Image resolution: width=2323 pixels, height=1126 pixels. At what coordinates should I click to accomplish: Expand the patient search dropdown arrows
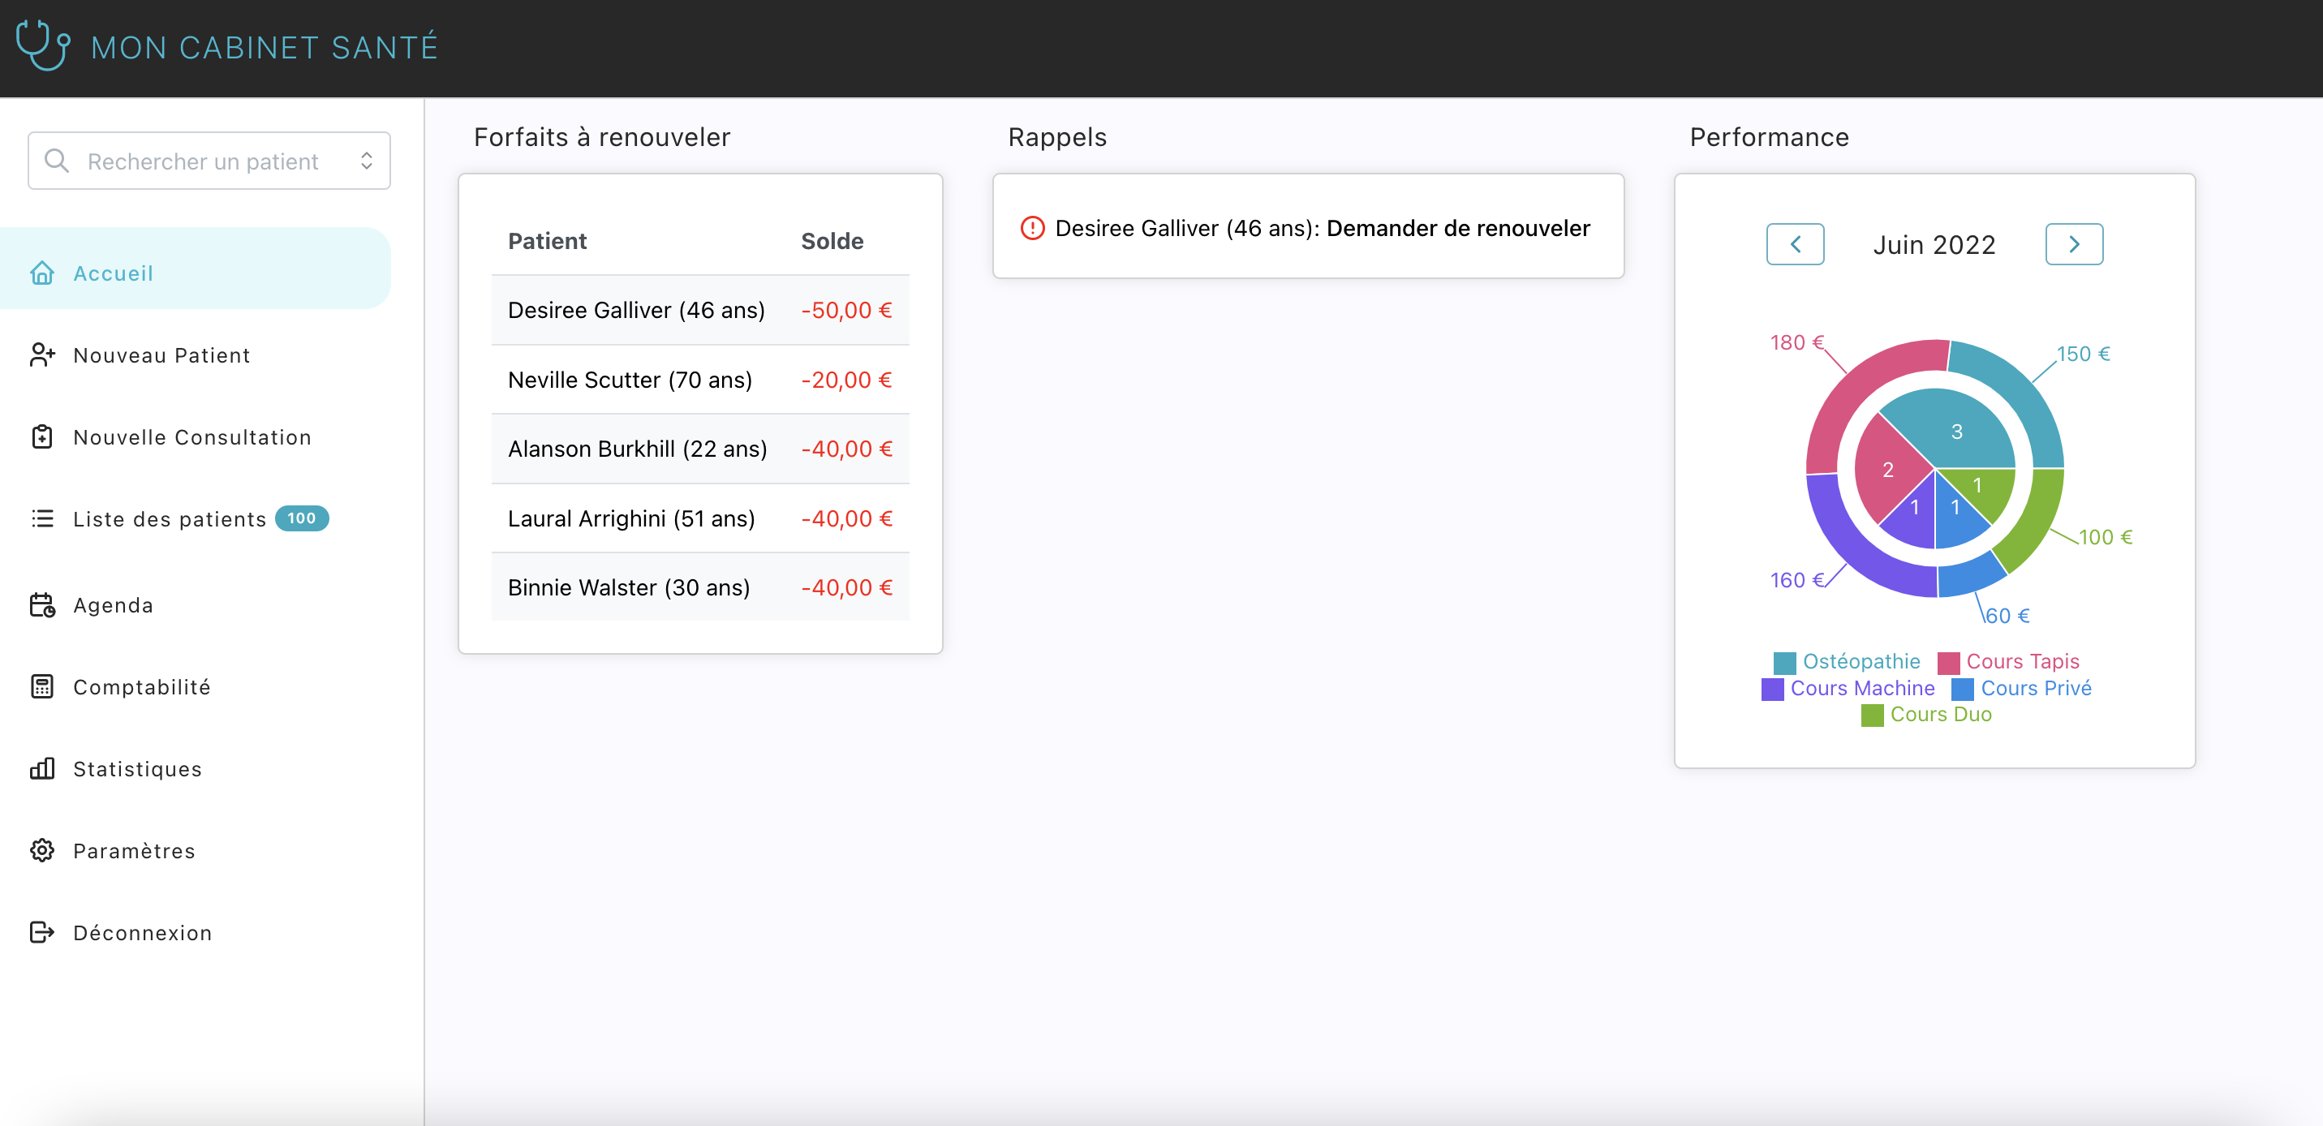point(366,161)
